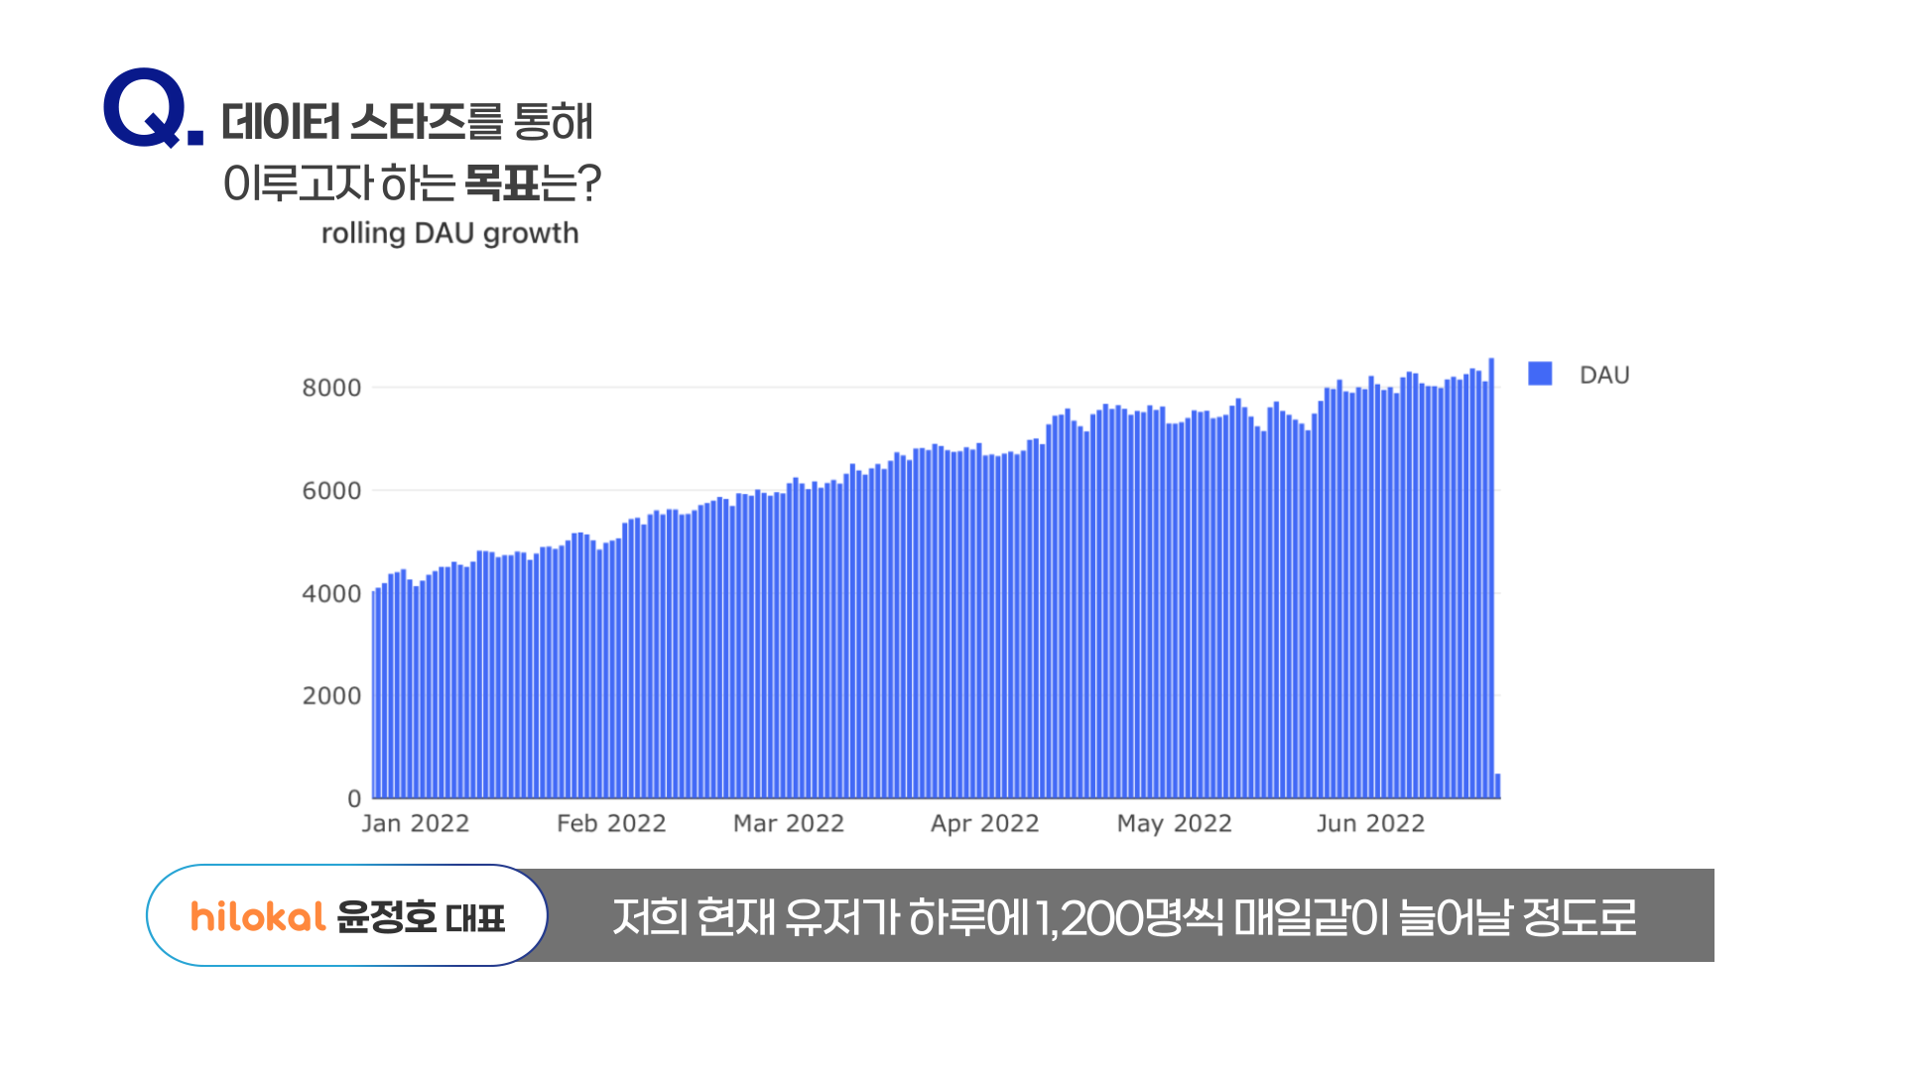The height and width of the screenshot is (1071, 1905).
Task: Click the 8000 y-axis tick label
Action: (x=331, y=388)
